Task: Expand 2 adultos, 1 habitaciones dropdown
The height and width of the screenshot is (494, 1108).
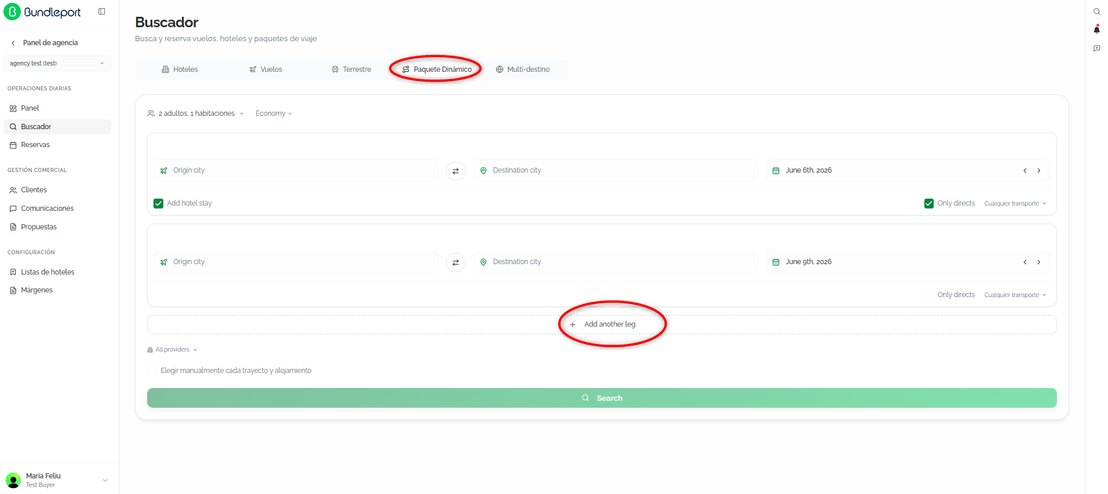Action: click(x=196, y=114)
